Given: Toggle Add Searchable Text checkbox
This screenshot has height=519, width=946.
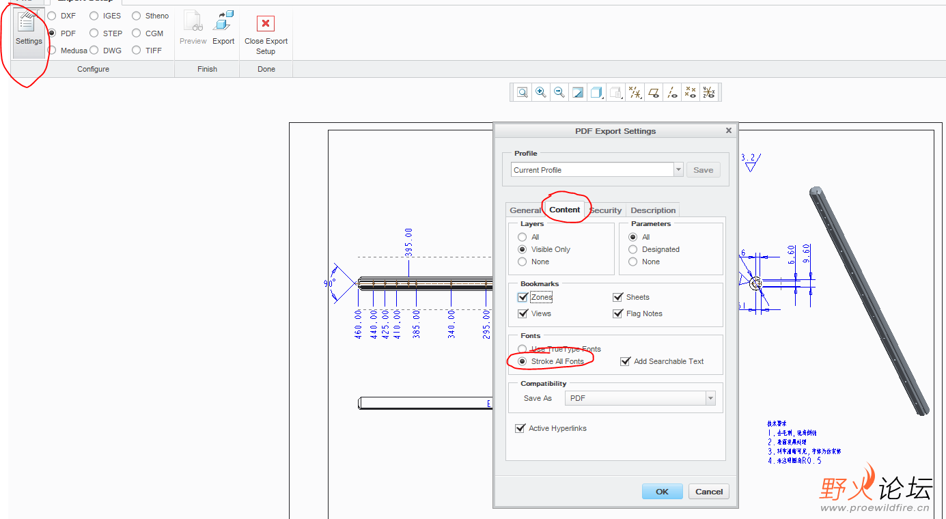Looking at the screenshot, I should (625, 361).
